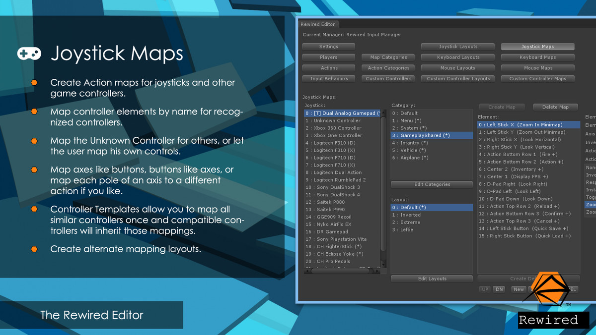Click the Edit Layouts button
The height and width of the screenshot is (335, 596).
click(432, 279)
